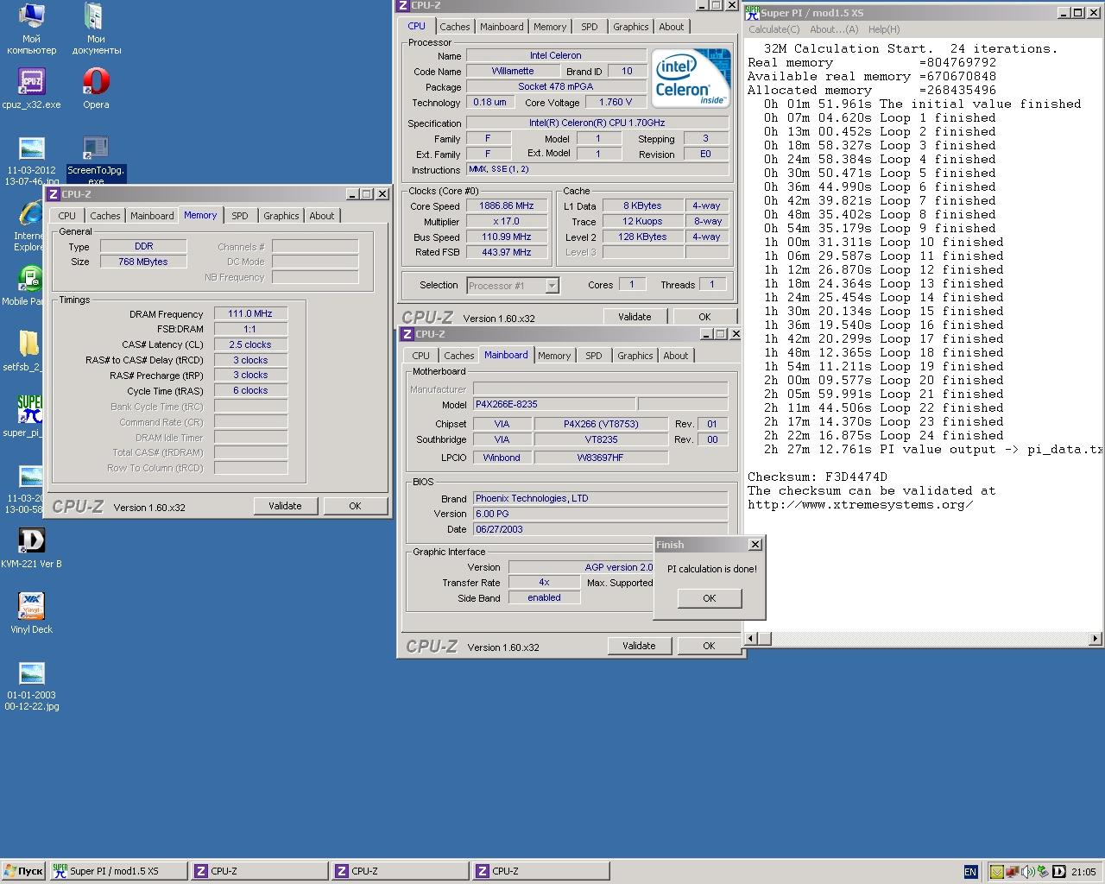Open the Пуск start button
Screen dimensions: 1105x884
pyautogui.click(x=23, y=872)
